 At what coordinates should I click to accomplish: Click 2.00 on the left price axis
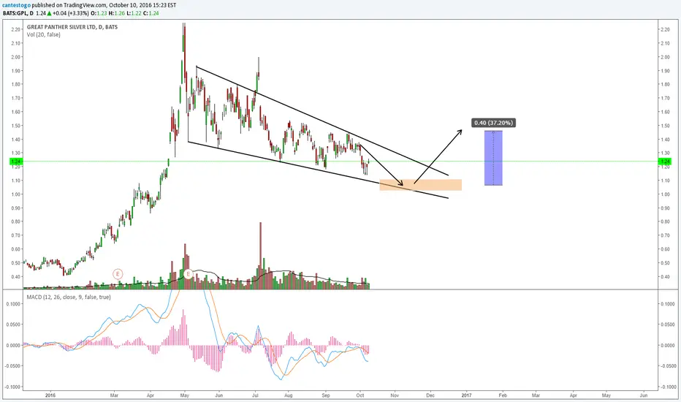pos(16,57)
